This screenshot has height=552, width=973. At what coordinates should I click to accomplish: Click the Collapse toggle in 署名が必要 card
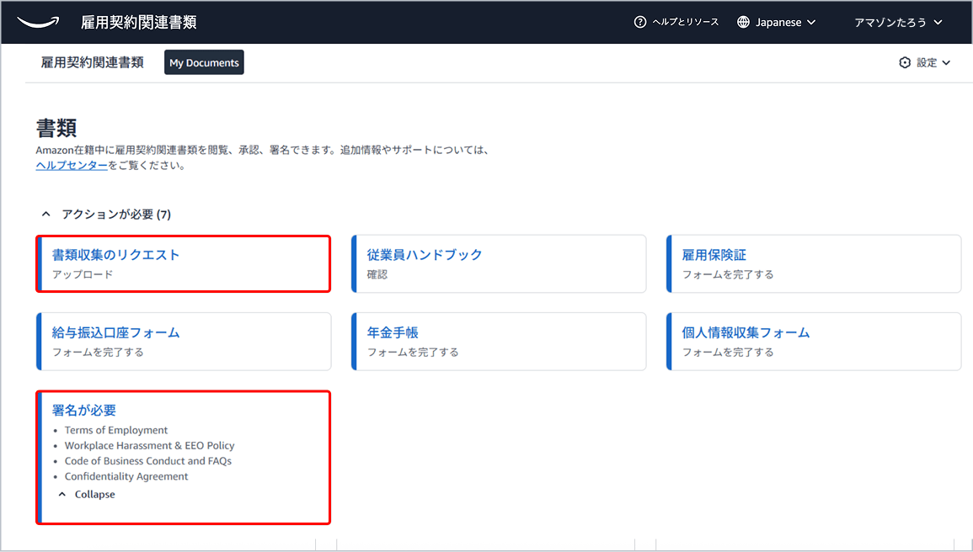86,495
